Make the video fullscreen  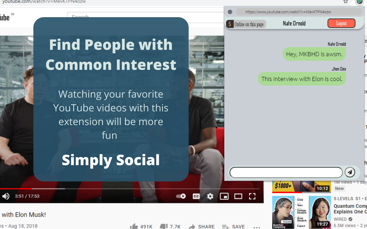click(x=252, y=196)
